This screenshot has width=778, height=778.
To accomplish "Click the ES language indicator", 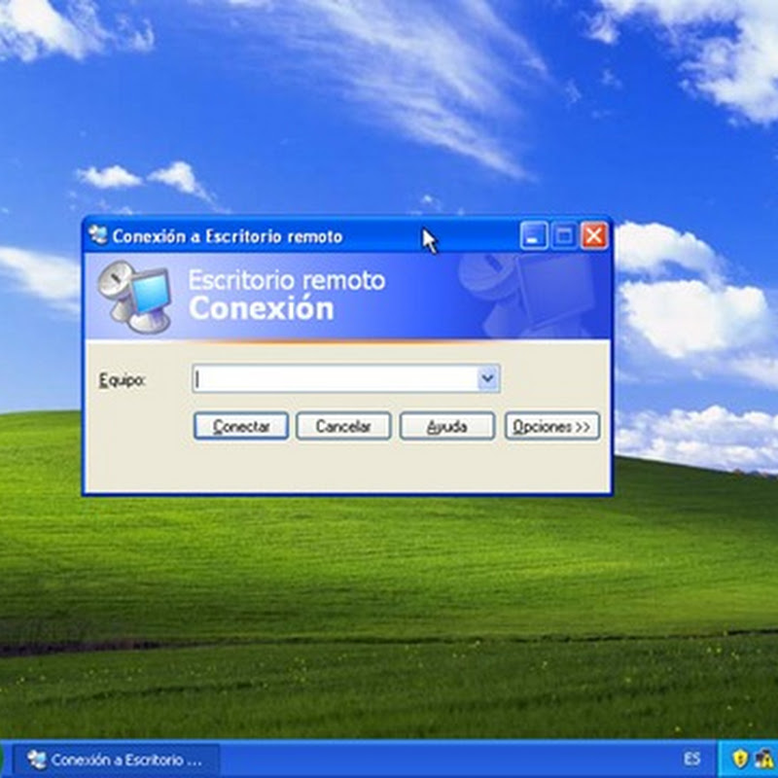I will (x=692, y=759).
